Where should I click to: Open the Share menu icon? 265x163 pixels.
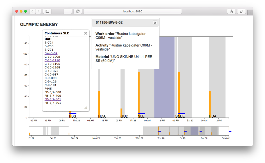pos(231,11)
